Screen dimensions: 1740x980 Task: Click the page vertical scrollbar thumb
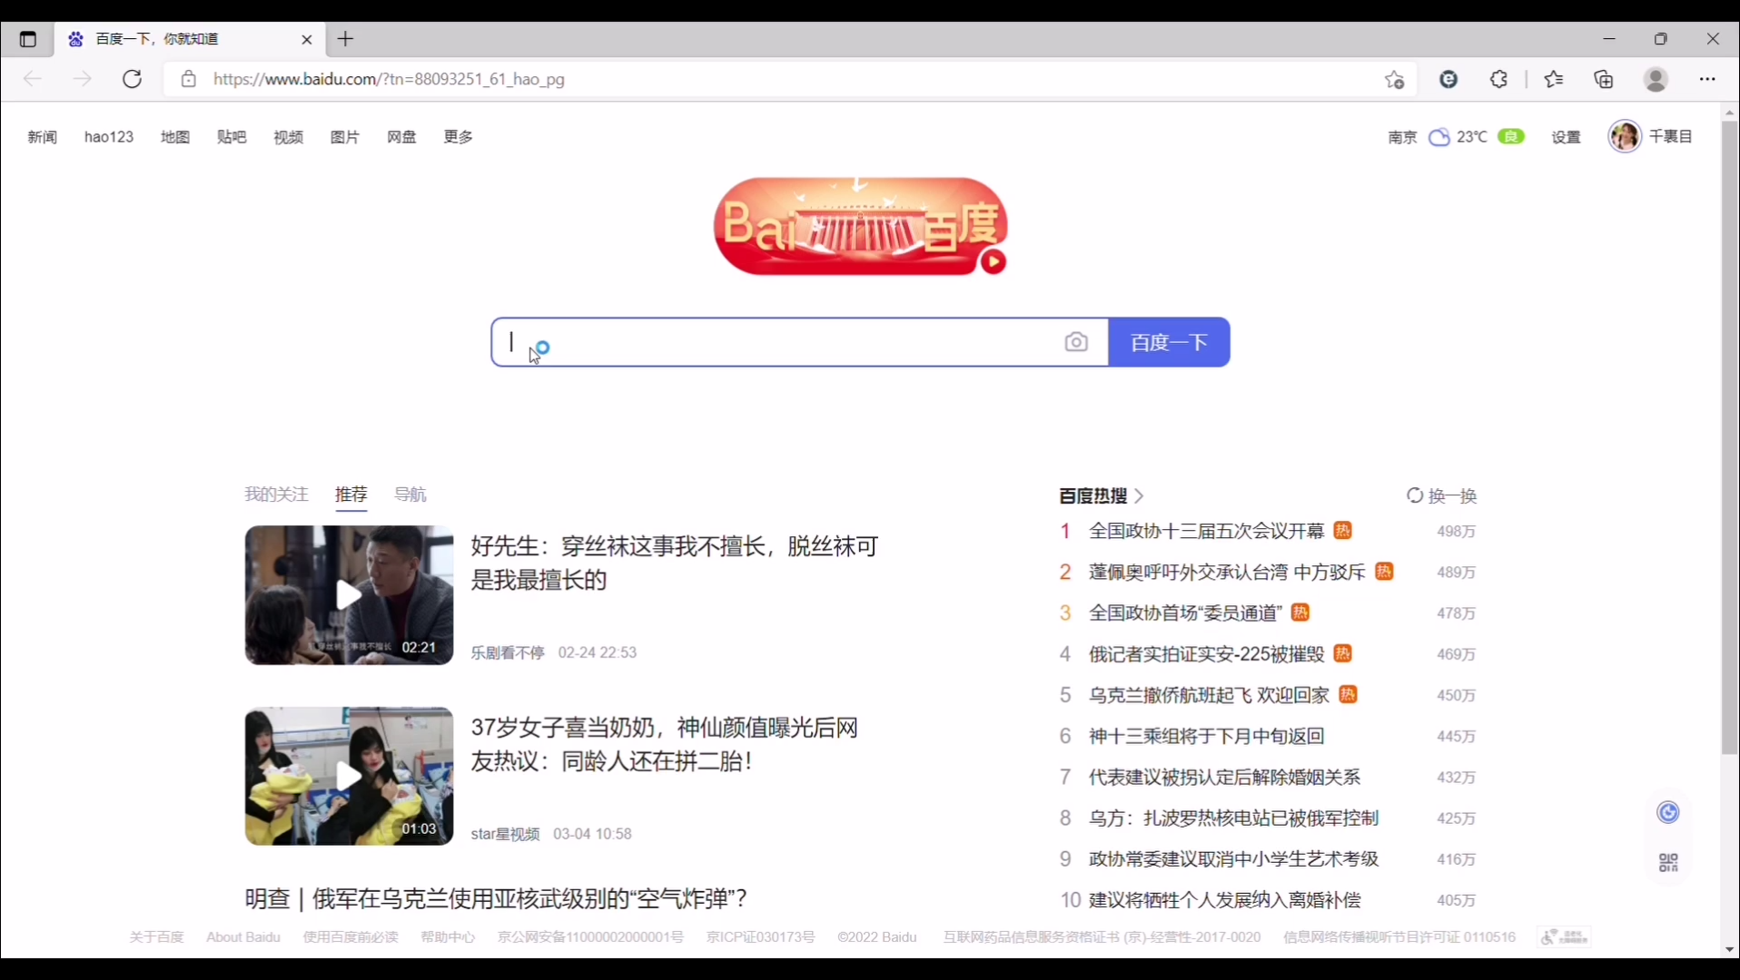[x=1730, y=437]
